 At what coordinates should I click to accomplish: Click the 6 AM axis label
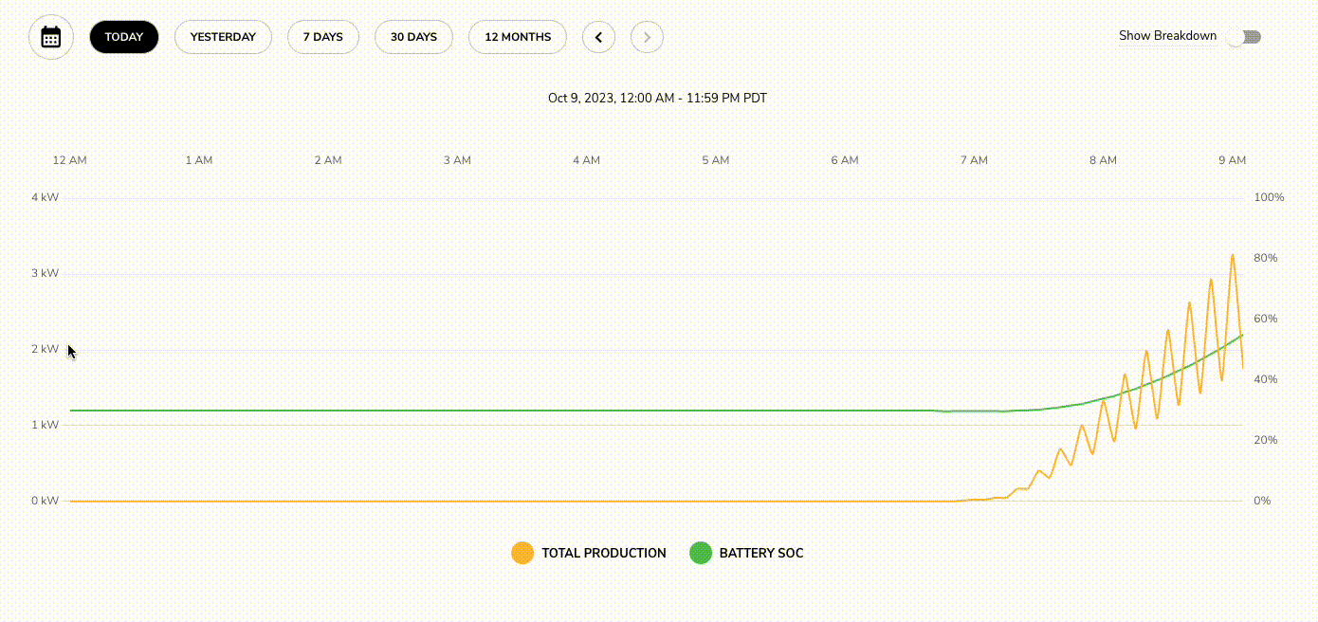click(845, 160)
